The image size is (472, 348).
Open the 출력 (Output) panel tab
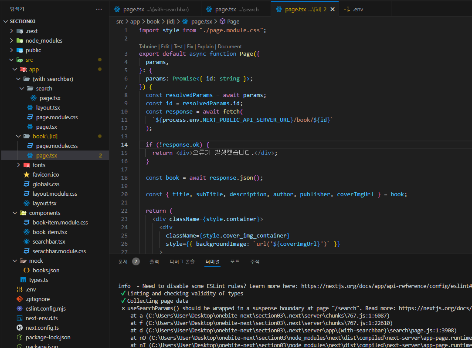pos(154,262)
